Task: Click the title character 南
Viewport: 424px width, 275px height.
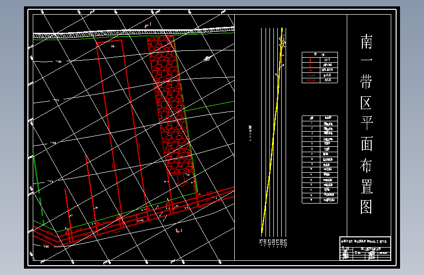Action: 366,42
